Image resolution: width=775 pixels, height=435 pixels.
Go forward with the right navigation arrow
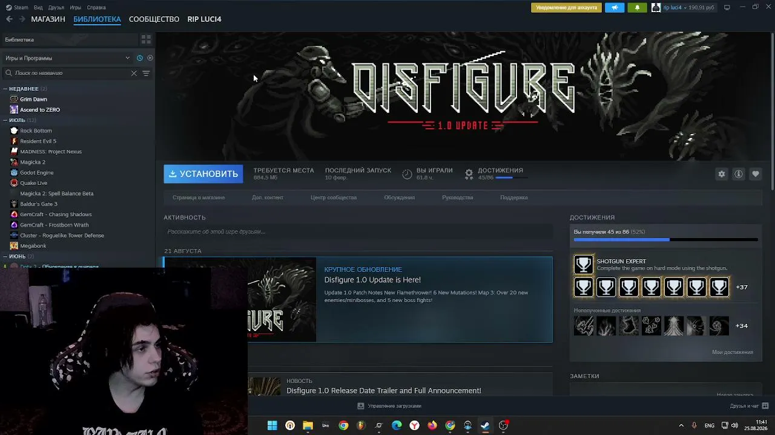coord(22,19)
